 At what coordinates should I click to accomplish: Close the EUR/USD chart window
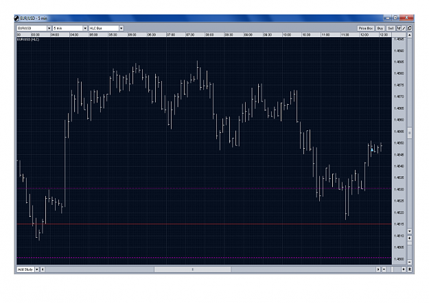(406, 18)
